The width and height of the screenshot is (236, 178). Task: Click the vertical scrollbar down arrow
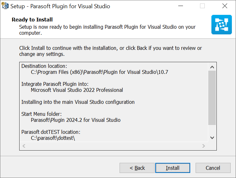(x=212, y=138)
